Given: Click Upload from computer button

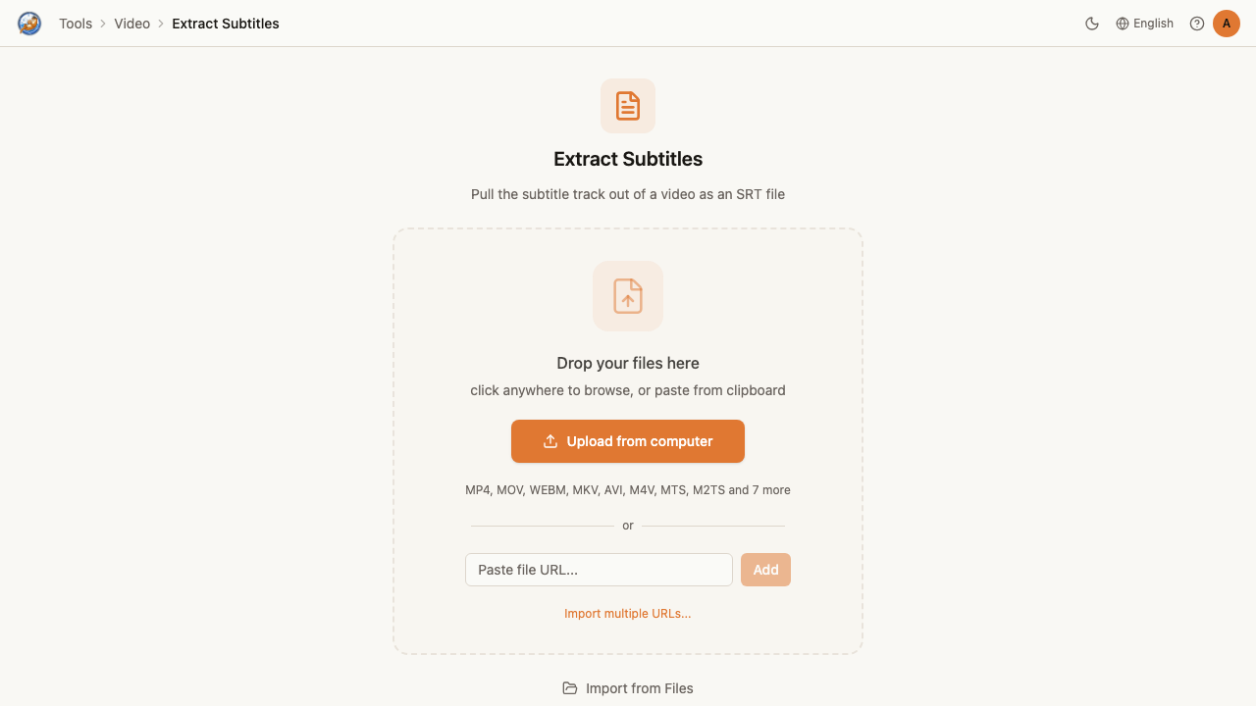Looking at the screenshot, I should [628, 441].
